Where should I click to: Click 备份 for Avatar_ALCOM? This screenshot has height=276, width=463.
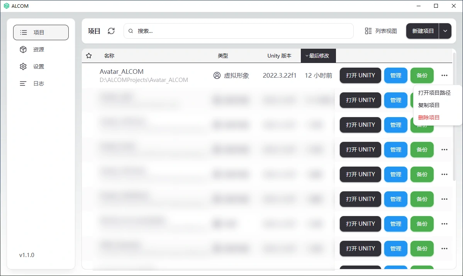[x=422, y=75]
